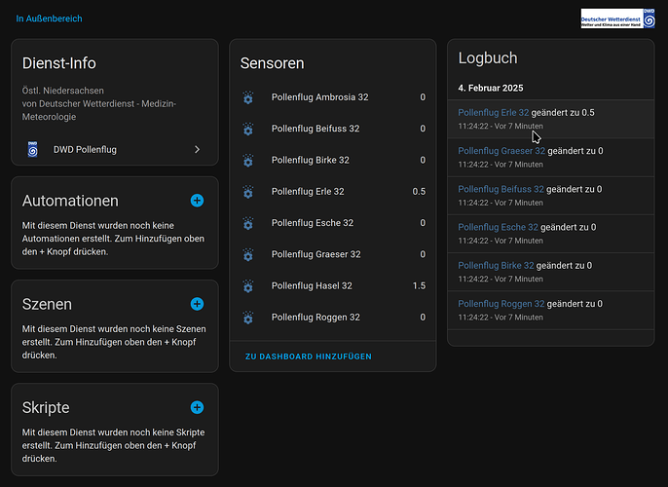Open the In Außenbereich area link
The image size is (668, 487).
[x=49, y=19]
